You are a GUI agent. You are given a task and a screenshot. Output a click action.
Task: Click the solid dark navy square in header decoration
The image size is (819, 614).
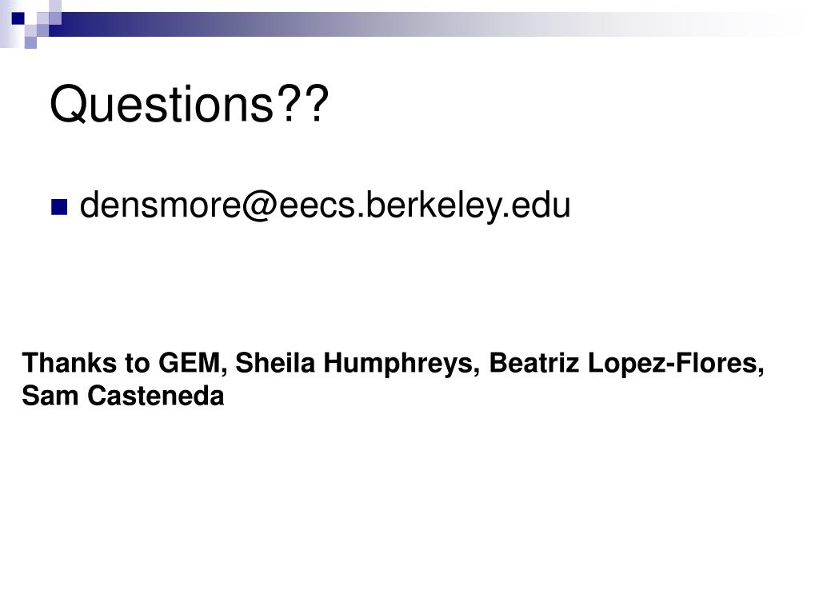(18, 19)
